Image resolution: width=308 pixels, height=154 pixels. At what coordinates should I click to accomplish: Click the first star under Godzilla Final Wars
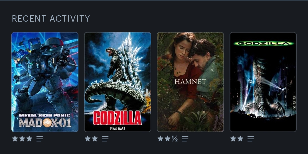[88, 139]
